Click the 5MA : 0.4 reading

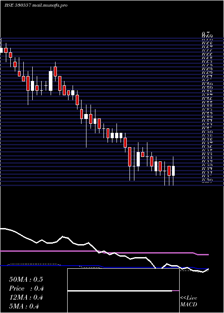24,306
